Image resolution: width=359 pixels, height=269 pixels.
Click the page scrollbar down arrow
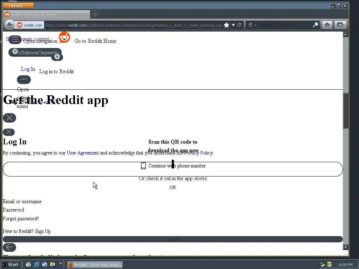pos(345,247)
